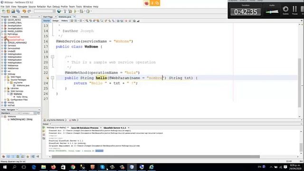Click the New File toolbar icon

(3, 11)
